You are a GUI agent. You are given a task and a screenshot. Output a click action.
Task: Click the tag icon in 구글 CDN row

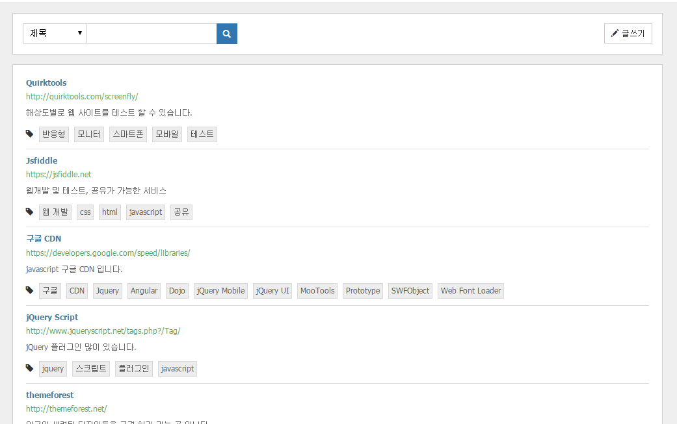pyautogui.click(x=29, y=290)
